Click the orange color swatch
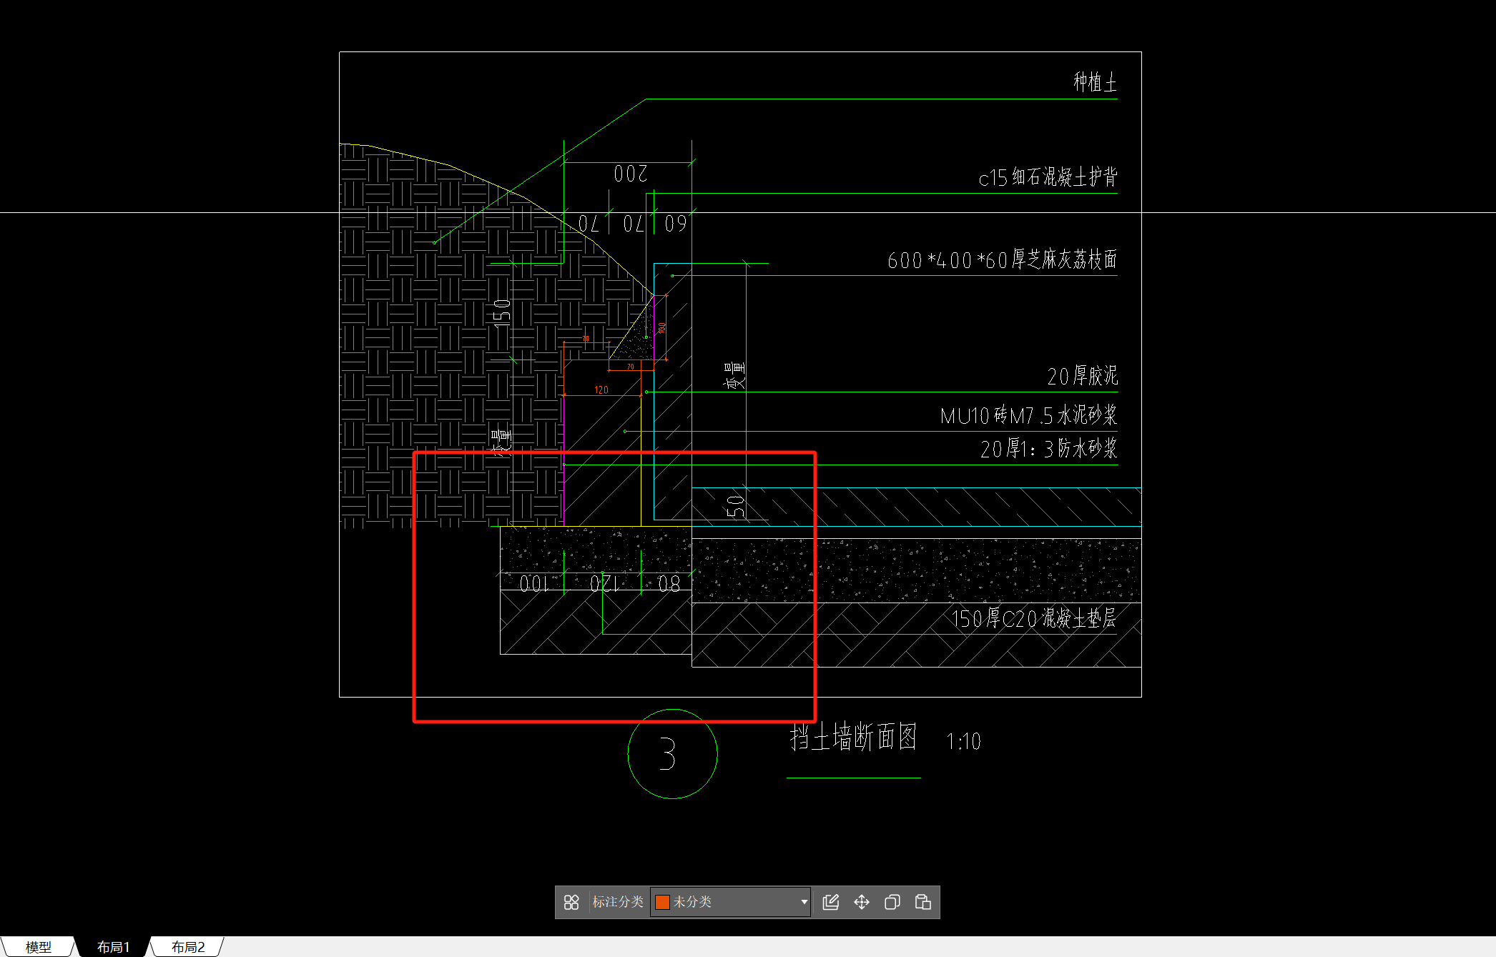This screenshot has width=1496, height=957. (662, 902)
